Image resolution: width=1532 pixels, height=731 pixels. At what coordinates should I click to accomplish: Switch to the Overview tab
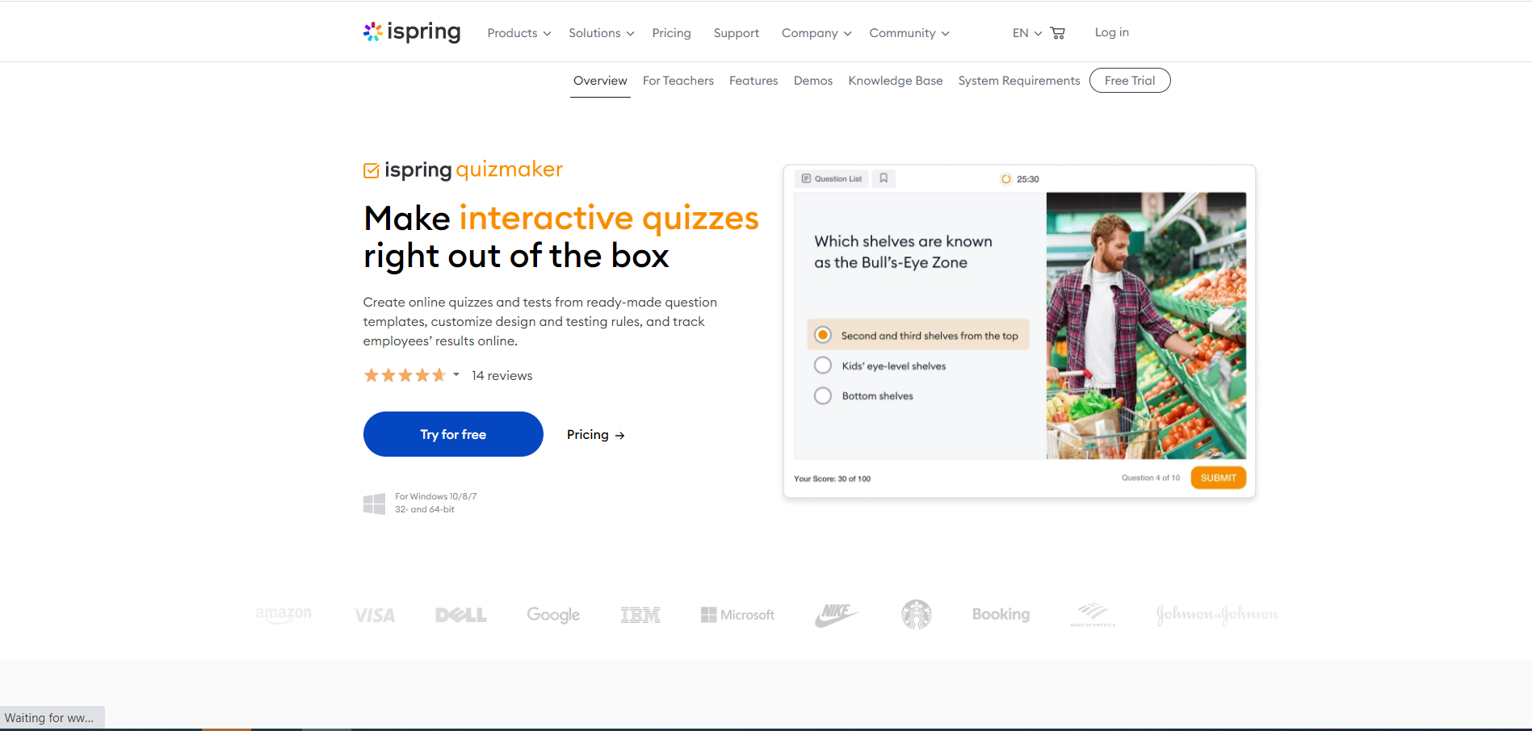(600, 81)
